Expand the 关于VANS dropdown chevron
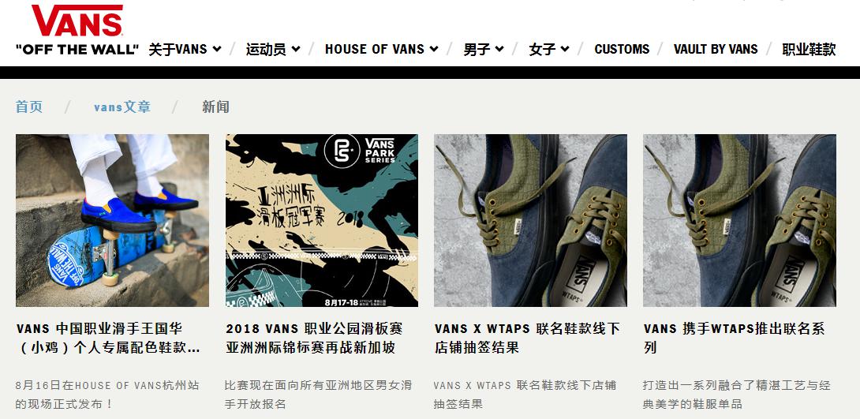Screen dimensions: 860x419 pyautogui.click(x=217, y=50)
